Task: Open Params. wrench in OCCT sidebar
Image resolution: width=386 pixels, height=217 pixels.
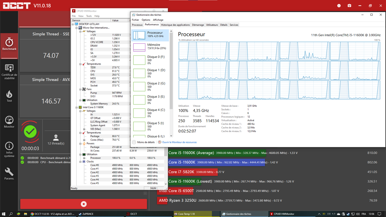Action: coord(9,174)
